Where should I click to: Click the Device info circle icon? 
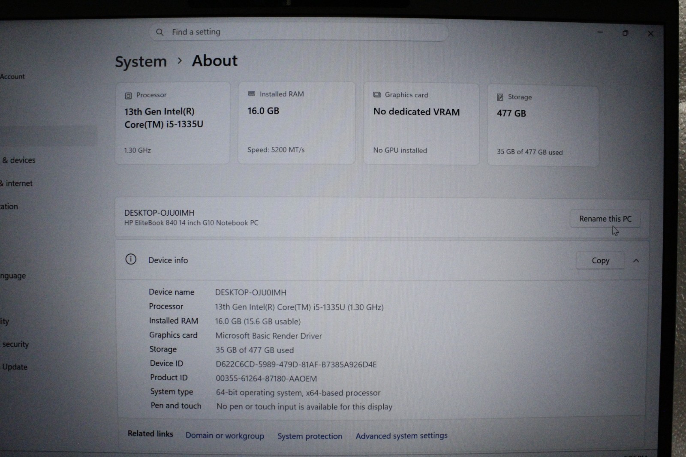pyautogui.click(x=131, y=259)
